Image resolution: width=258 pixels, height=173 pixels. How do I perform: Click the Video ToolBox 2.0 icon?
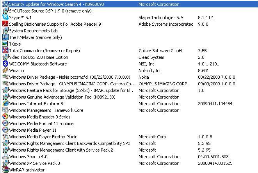pyautogui.click(x=5, y=57)
